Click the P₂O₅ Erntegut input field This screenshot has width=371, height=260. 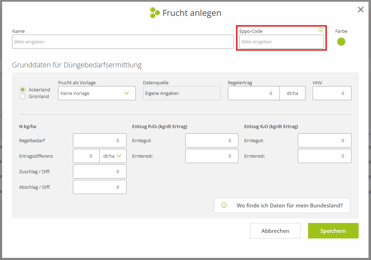click(x=212, y=141)
